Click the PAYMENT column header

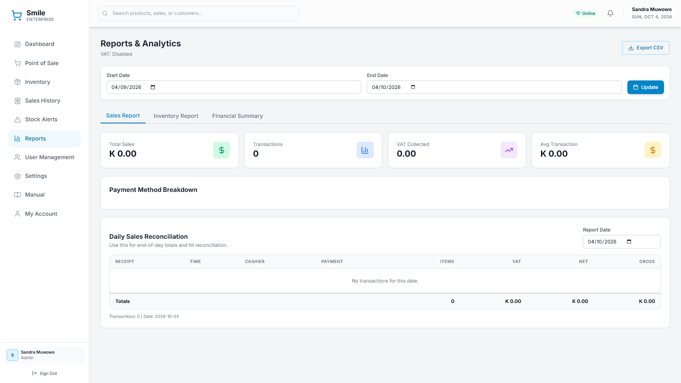coord(332,262)
